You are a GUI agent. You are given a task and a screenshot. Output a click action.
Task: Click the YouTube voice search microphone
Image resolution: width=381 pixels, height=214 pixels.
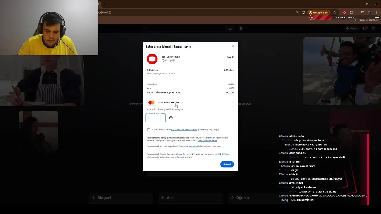[x=241, y=29]
